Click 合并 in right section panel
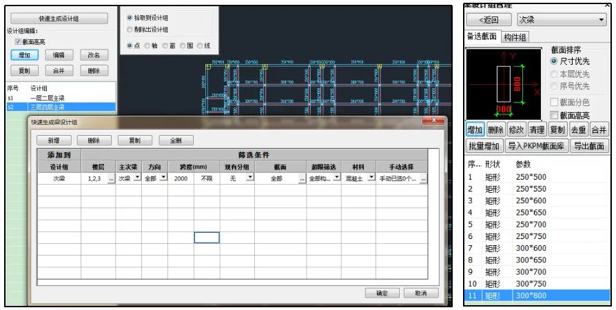Image resolution: width=616 pixels, height=310 pixels. click(599, 130)
